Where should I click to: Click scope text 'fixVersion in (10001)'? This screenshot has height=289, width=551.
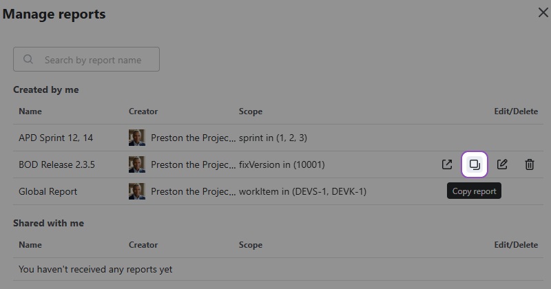coord(282,164)
